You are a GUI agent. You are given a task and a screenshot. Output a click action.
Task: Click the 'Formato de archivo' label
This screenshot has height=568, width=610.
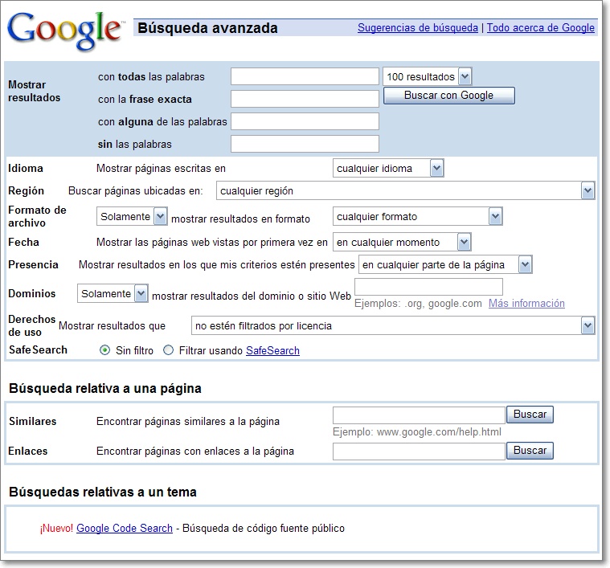37,217
